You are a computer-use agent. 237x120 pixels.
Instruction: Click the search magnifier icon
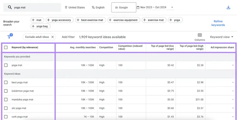pyautogui.click(x=10, y=7)
